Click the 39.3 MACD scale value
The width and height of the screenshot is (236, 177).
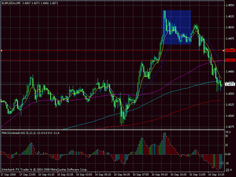coord(228,132)
